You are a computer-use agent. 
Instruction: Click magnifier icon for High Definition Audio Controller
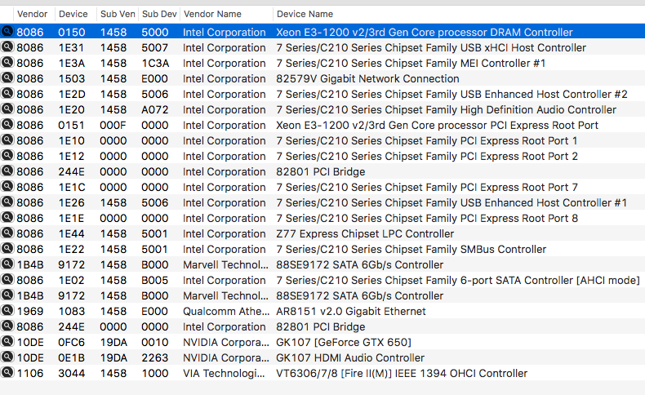click(x=8, y=109)
